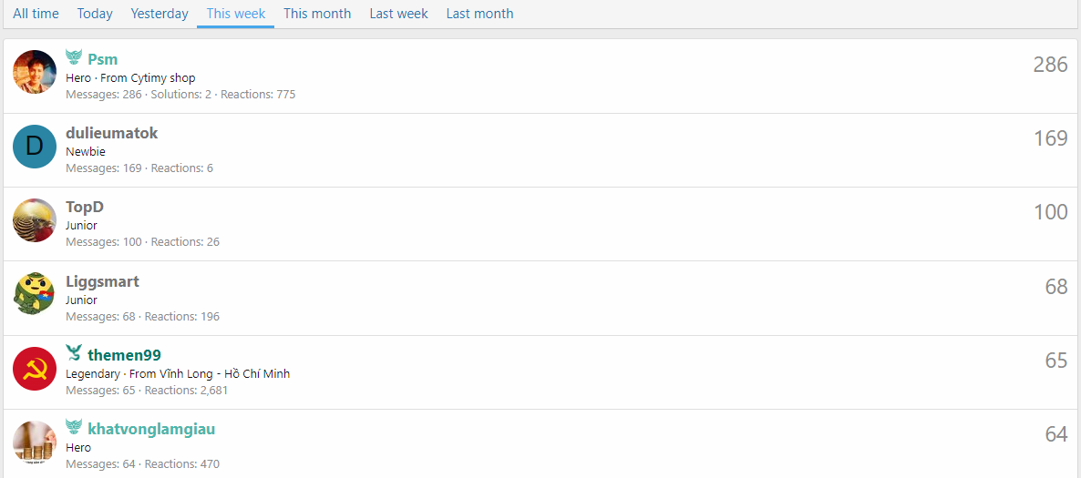This screenshot has width=1081, height=478.
Task: Click Psm's profile avatar photo
Action: click(x=35, y=72)
